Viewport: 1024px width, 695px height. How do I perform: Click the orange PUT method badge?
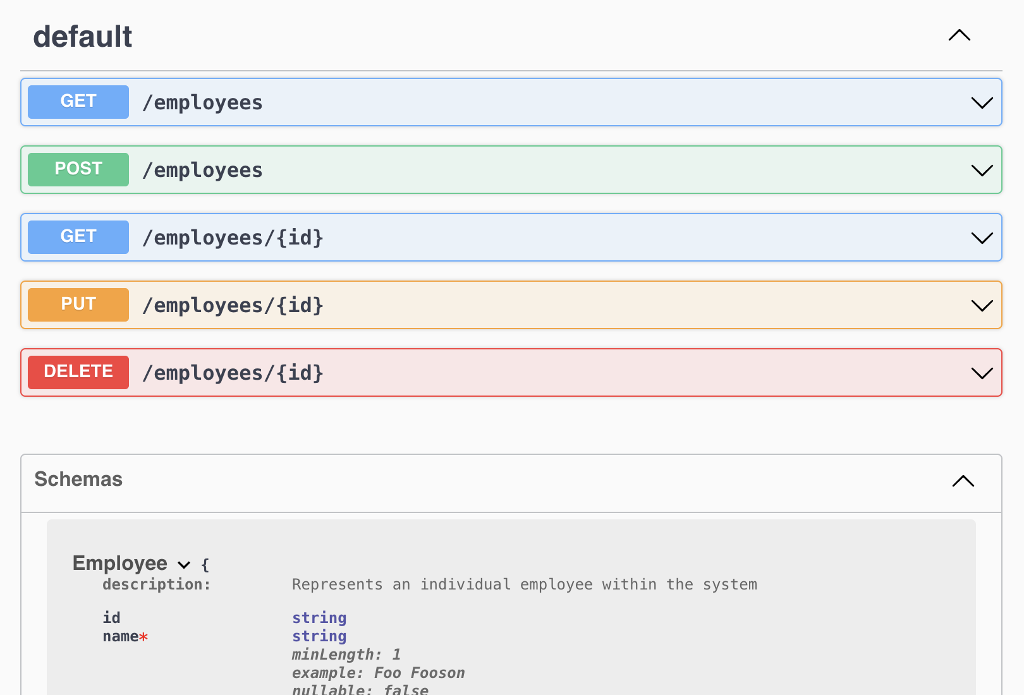tap(78, 305)
